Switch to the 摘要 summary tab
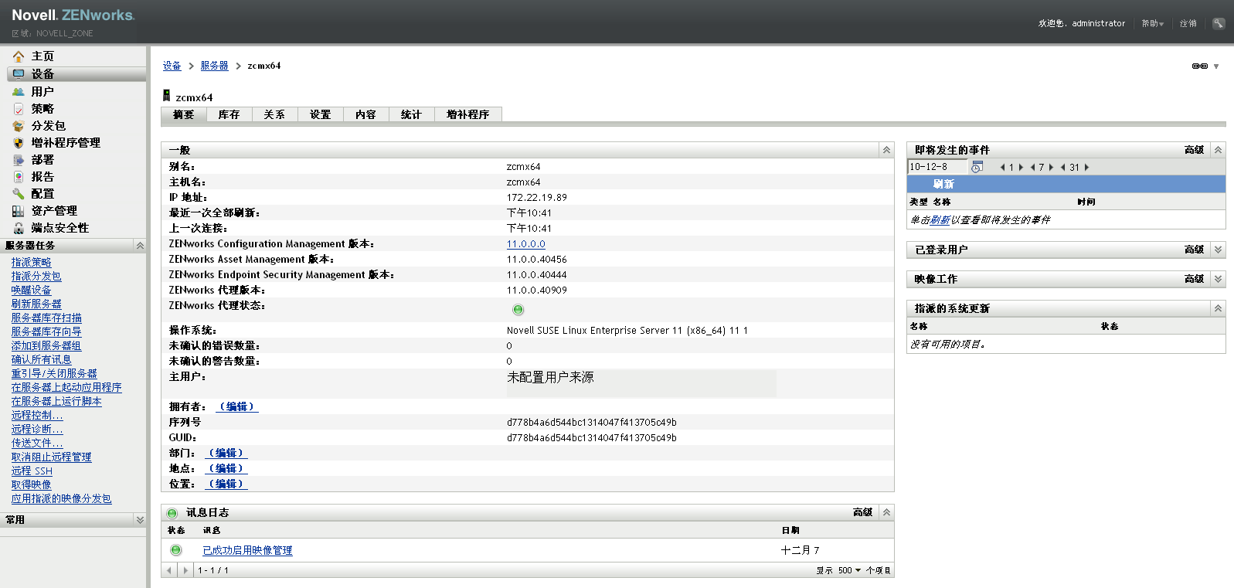This screenshot has height=588, width=1234. click(x=184, y=114)
